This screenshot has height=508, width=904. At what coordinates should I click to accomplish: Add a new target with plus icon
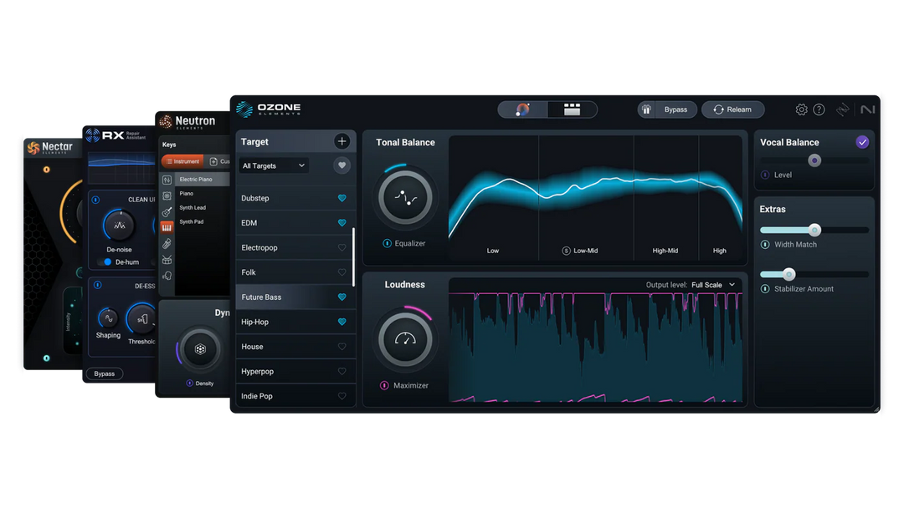pos(342,141)
